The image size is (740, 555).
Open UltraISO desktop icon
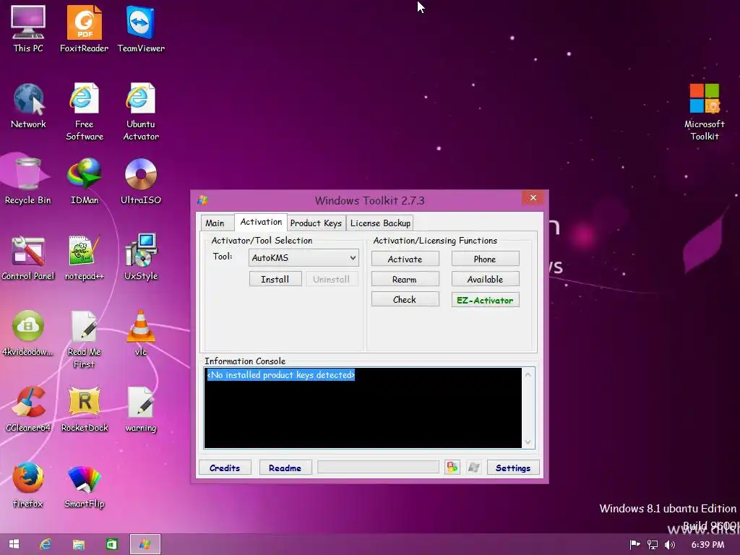point(141,181)
